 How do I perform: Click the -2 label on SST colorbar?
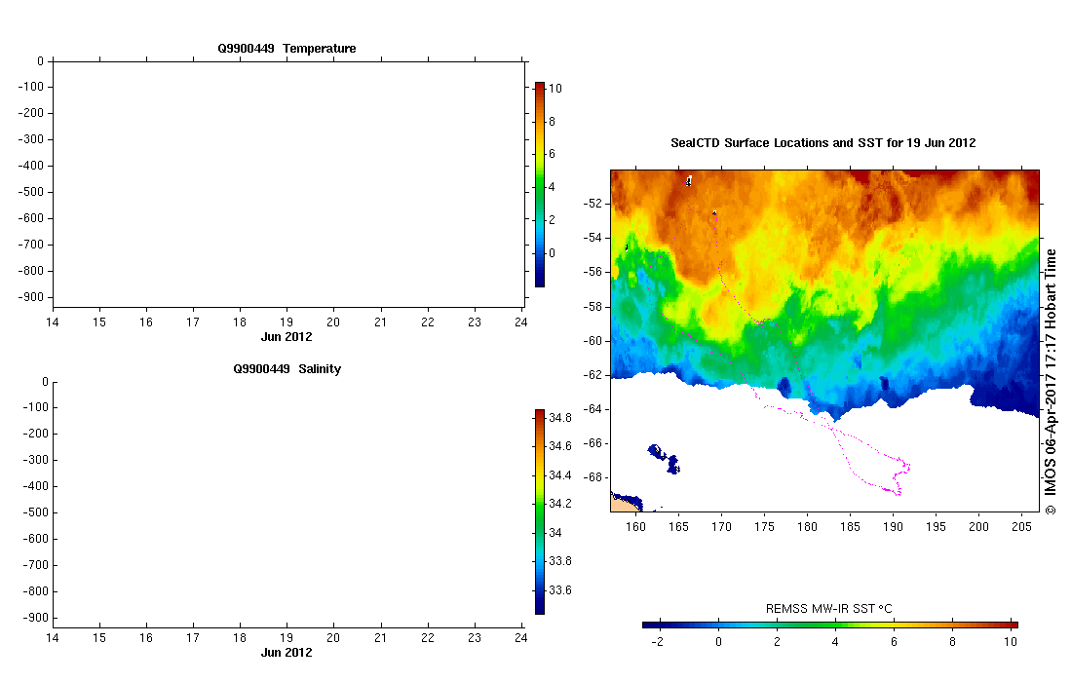[x=657, y=642]
